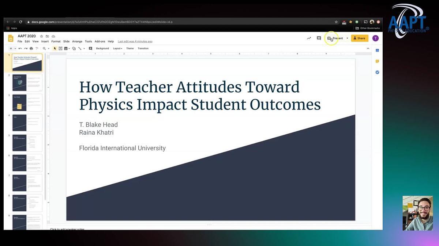
Task: Add a comment from the toolbar
Action: pyautogui.click(x=90, y=49)
